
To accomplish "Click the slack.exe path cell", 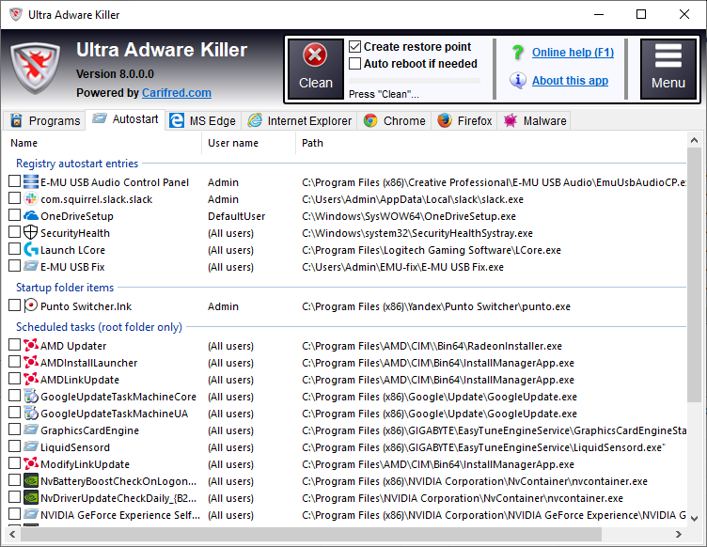I will point(413,199).
